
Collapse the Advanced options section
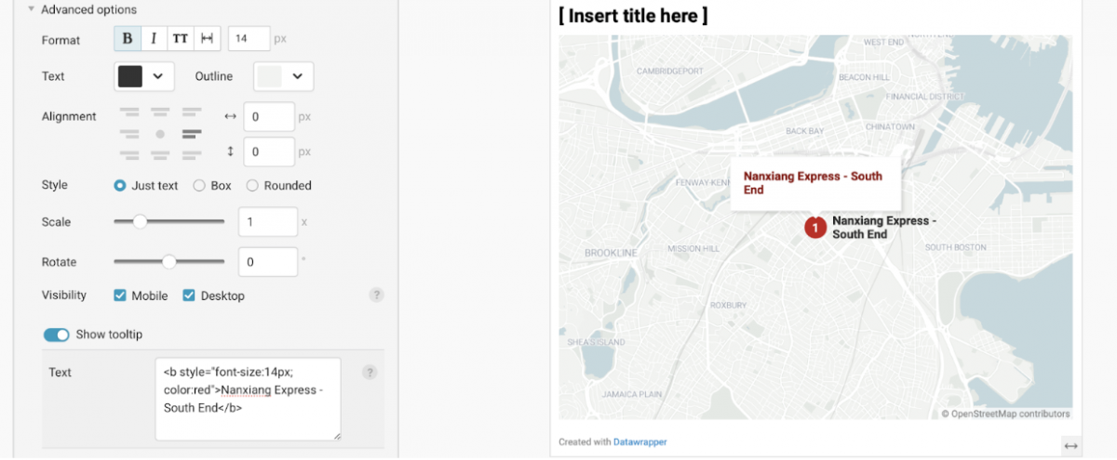click(x=32, y=9)
